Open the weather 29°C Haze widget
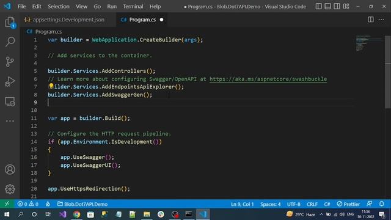This screenshot has height=220, width=391. (x=301, y=215)
